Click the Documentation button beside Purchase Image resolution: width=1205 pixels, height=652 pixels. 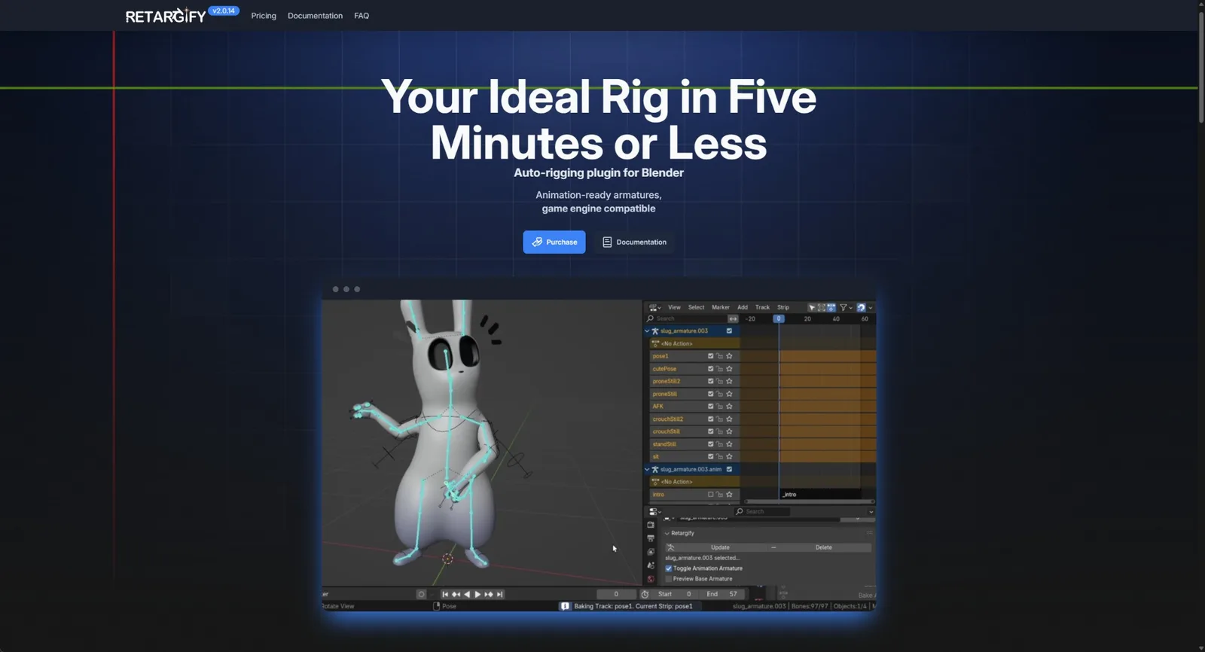[634, 242]
